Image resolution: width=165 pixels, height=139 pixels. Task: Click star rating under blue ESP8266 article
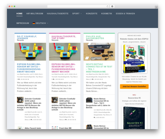point(25,79)
